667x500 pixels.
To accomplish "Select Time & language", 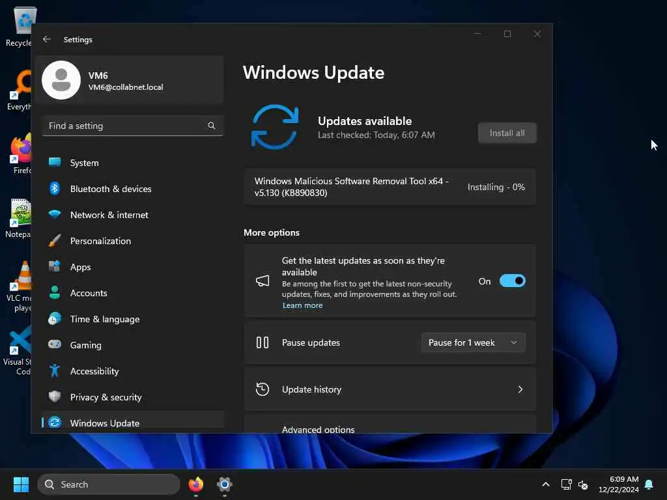I will click(133, 318).
